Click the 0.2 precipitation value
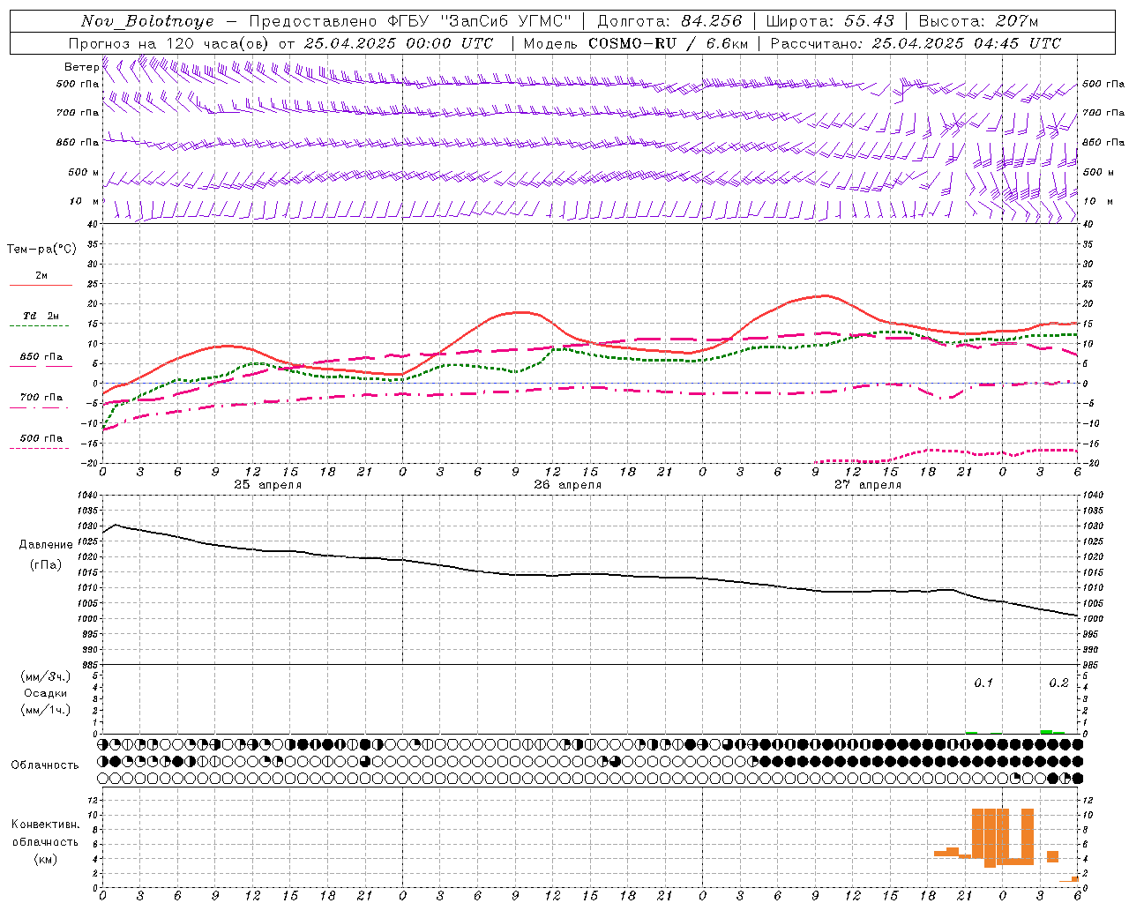The image size is (1129, 903). pyautogui.click(x=1058, y=683)
